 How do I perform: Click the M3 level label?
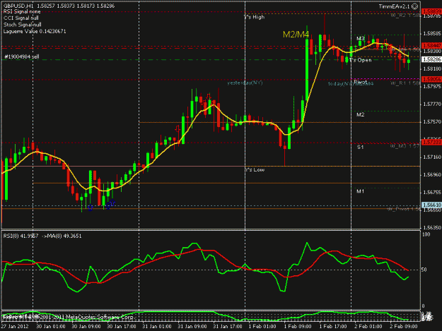360,38
